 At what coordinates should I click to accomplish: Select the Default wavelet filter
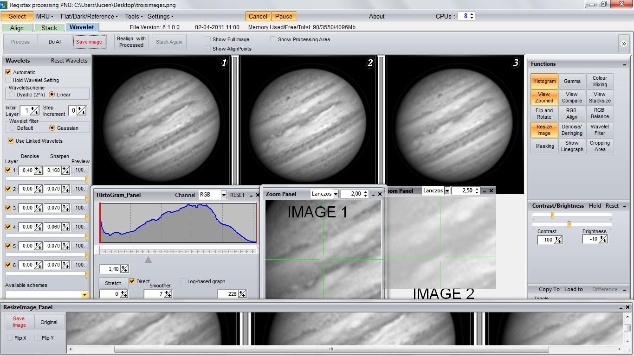coord(12,128)
